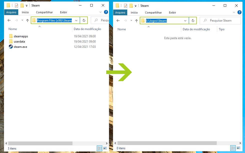Switch right window to details view

233,148
